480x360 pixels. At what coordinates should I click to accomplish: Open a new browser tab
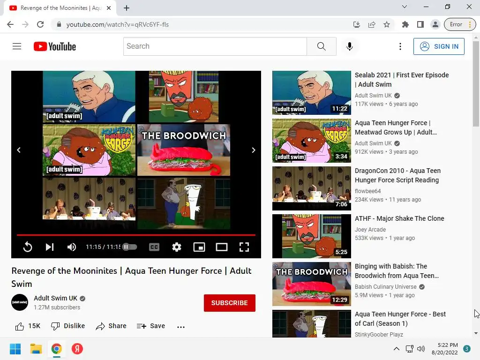127,8
